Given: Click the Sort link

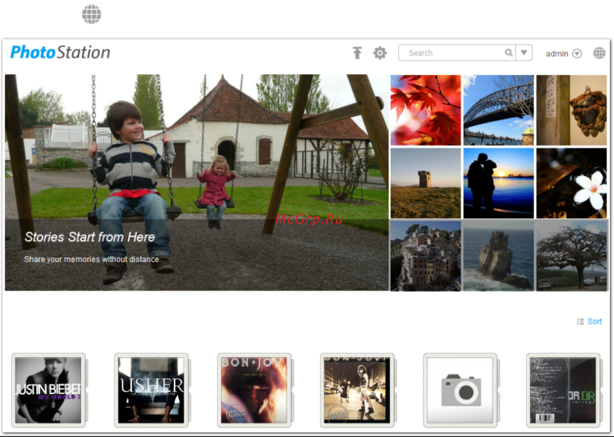Looking at the screenshot, I should [594, 321].
